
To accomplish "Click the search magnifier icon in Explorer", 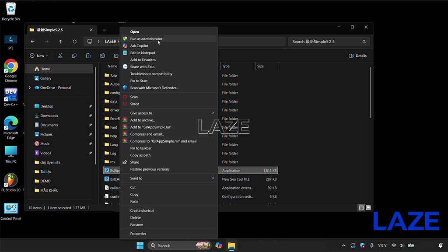I will (364, 42).
